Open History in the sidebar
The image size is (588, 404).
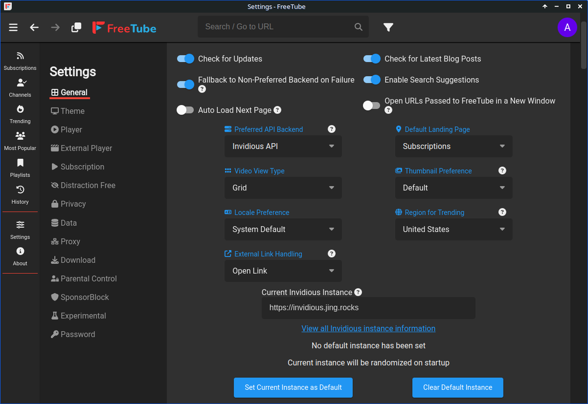pyautogui.click(x=20, y=195)
